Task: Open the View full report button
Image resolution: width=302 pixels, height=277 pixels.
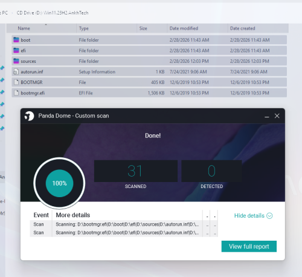Action: pos(249,246)
